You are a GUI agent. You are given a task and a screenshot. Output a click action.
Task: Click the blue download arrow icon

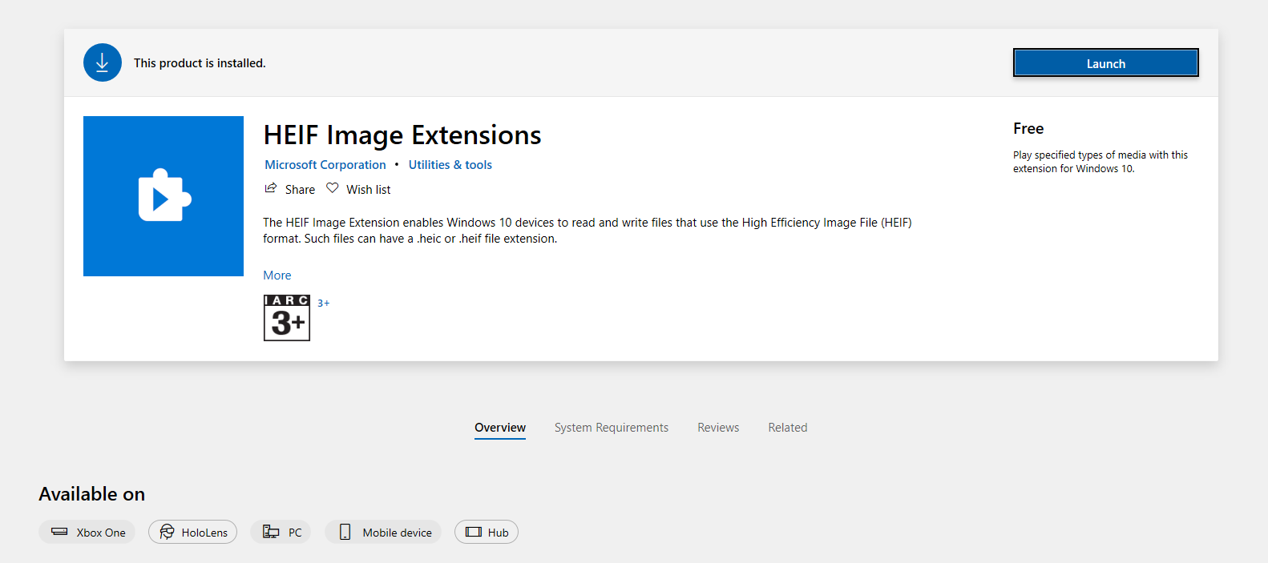pos(103,62)
